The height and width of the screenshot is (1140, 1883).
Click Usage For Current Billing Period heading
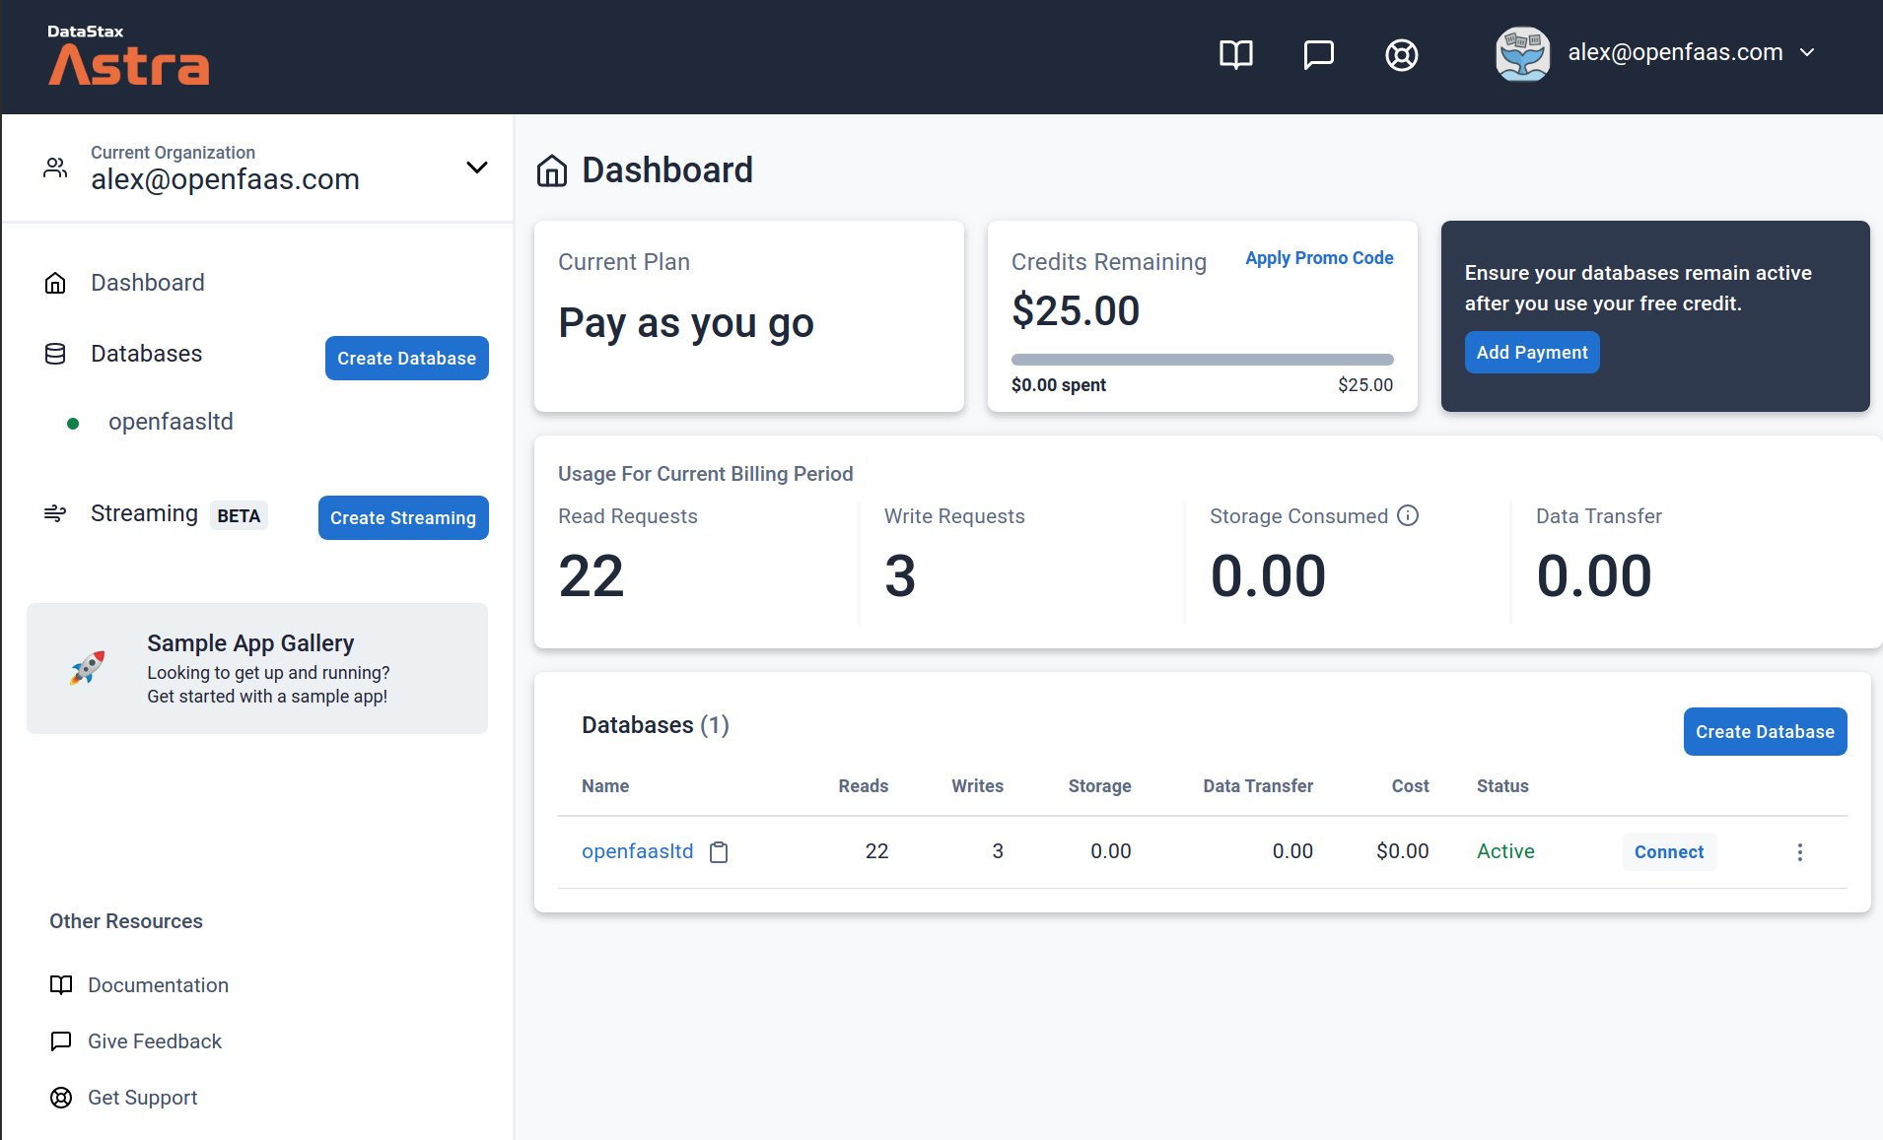(706, 474)
